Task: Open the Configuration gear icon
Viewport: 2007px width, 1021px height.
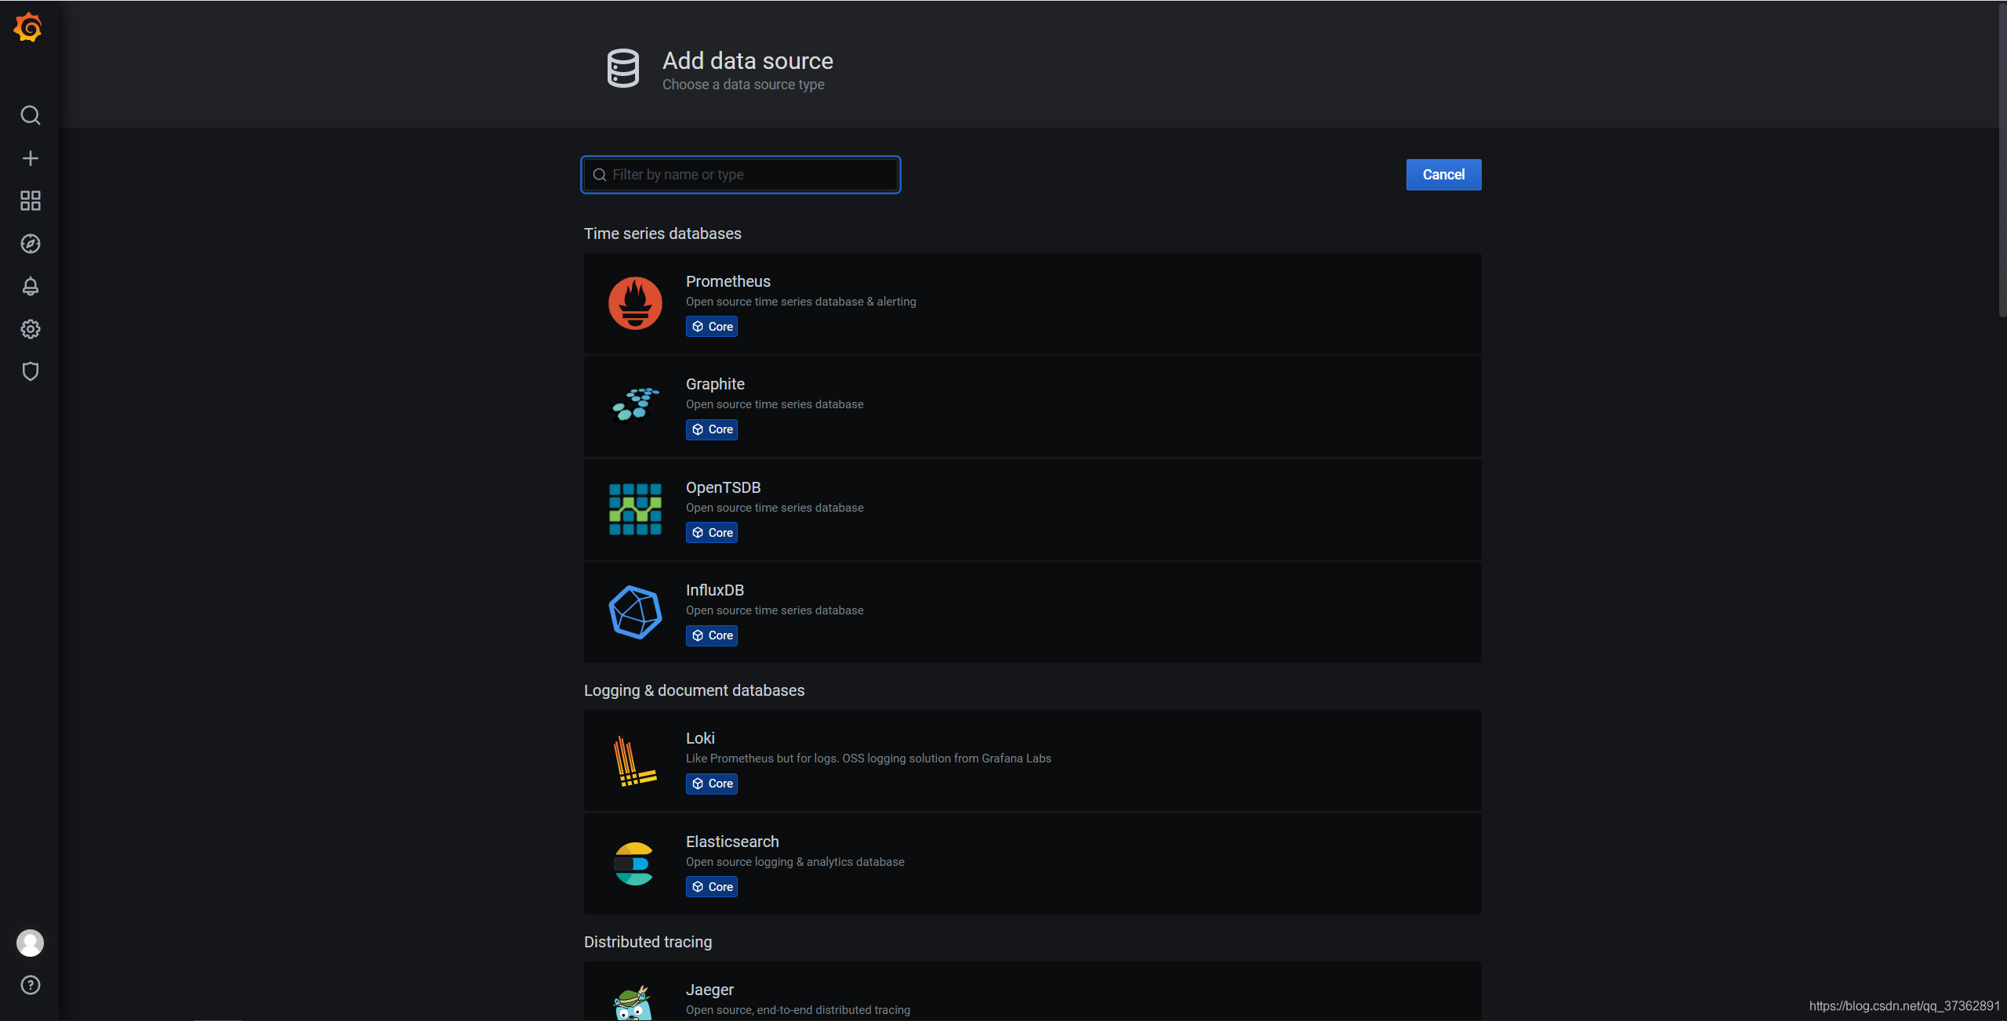Action: (x=30, y=329)
